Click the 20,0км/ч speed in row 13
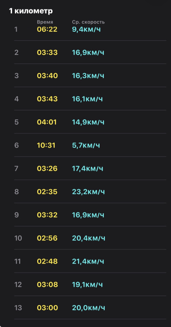Screen dimensions: 171x327 [x=88, y=308]
